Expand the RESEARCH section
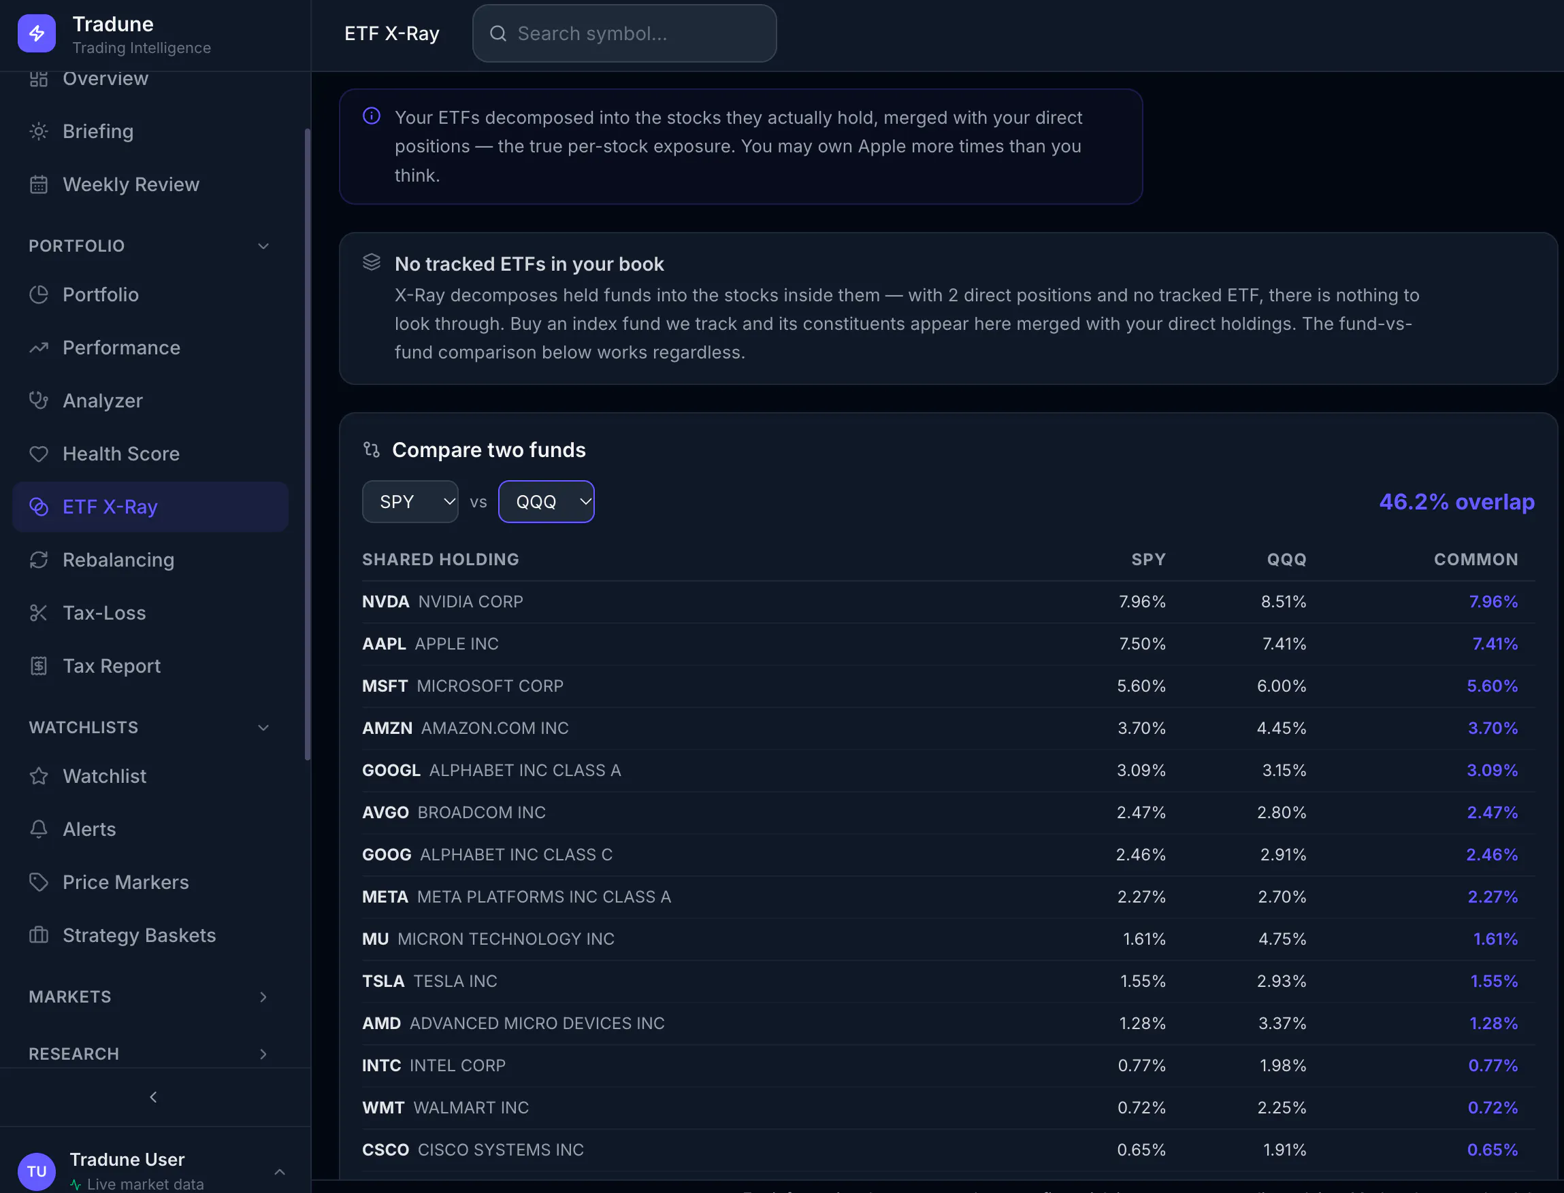The height and width of the screenshot is (1193, 1564). click(x=263, y=1054)
